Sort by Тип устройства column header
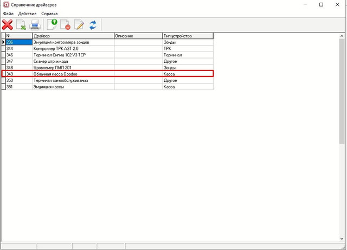 [188, 36]
